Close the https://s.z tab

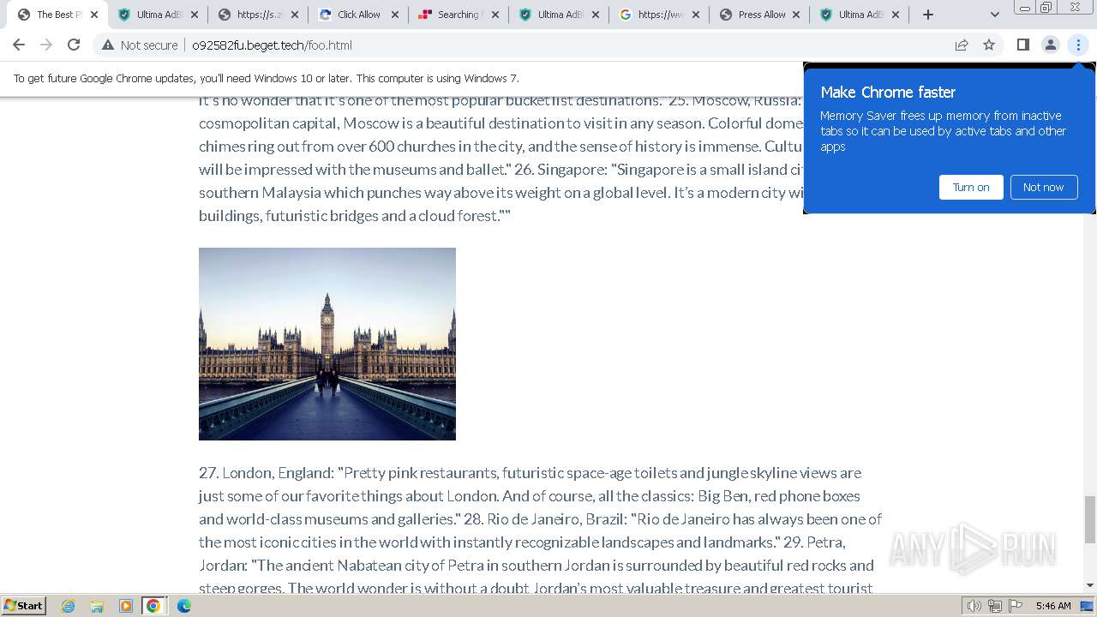tap(295, 15)
